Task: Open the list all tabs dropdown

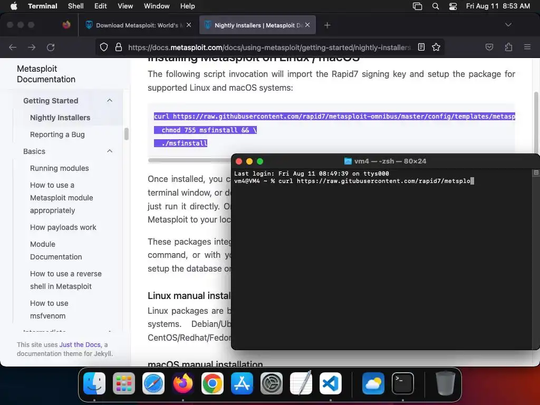Action: 508,25
